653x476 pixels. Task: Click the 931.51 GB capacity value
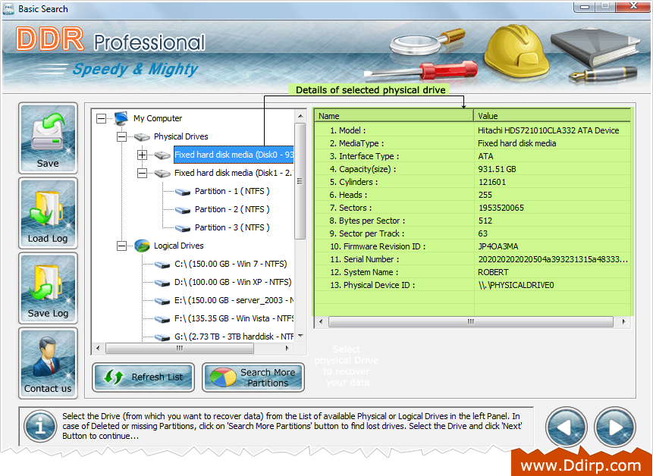click(x=498, y=169)
